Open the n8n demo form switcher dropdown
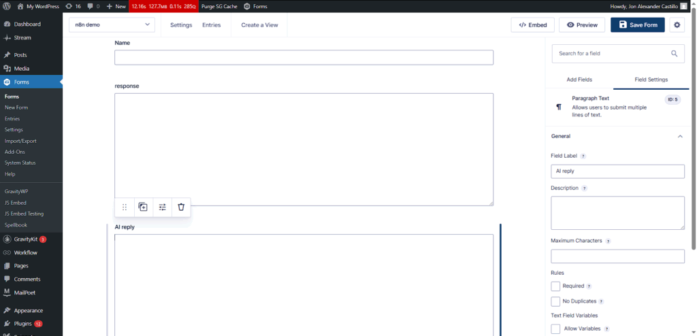The height and width of the screenshot is (336, 697). point(112,25)
